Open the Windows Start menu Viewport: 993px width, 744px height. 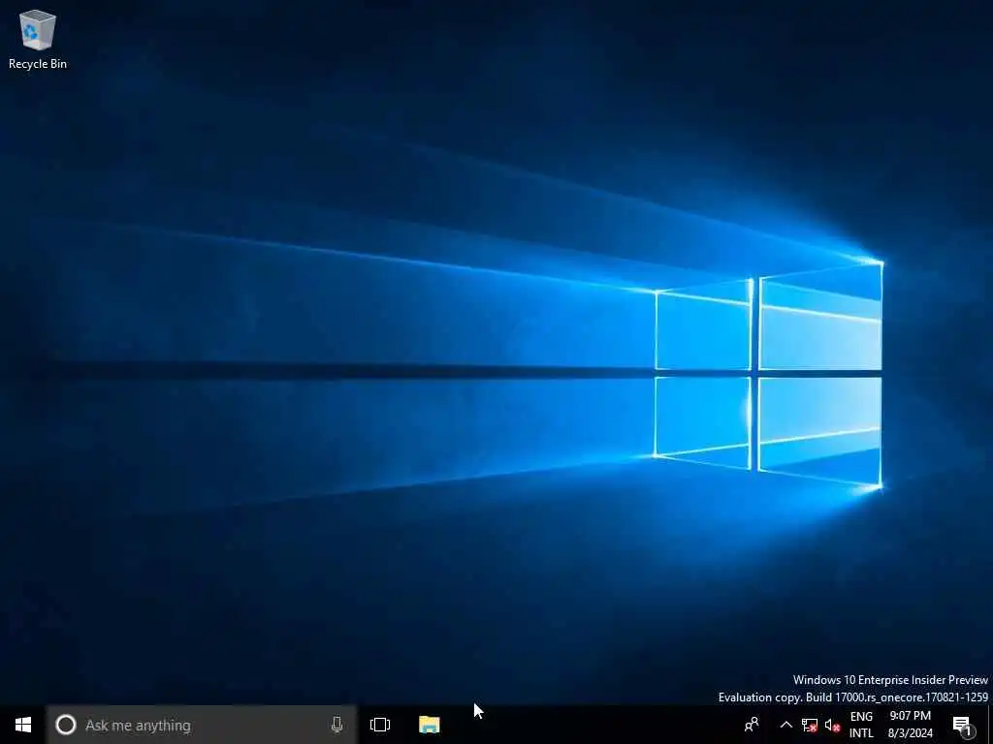[23, 725]
